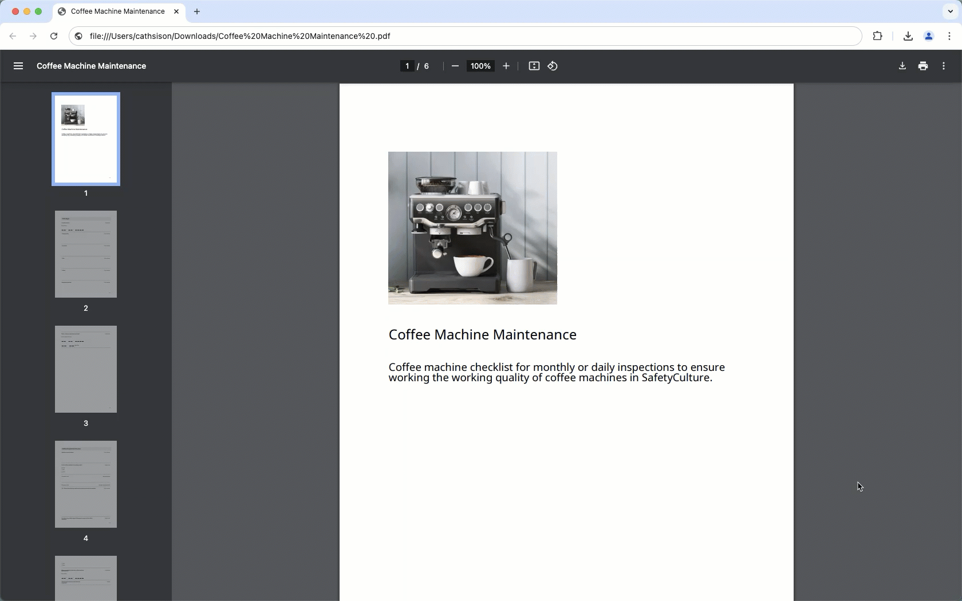This screenshot has height=601, width=962.
Task: Click the document title in PDF toolbar
Action: click(91, 66)
